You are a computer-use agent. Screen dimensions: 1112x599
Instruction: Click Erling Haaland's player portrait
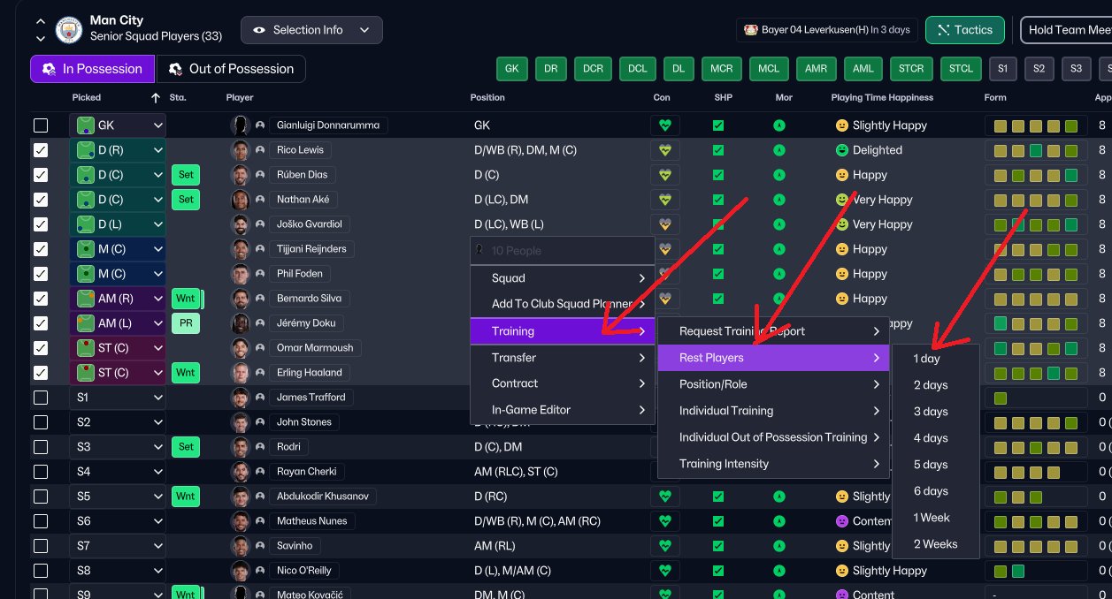240,373
